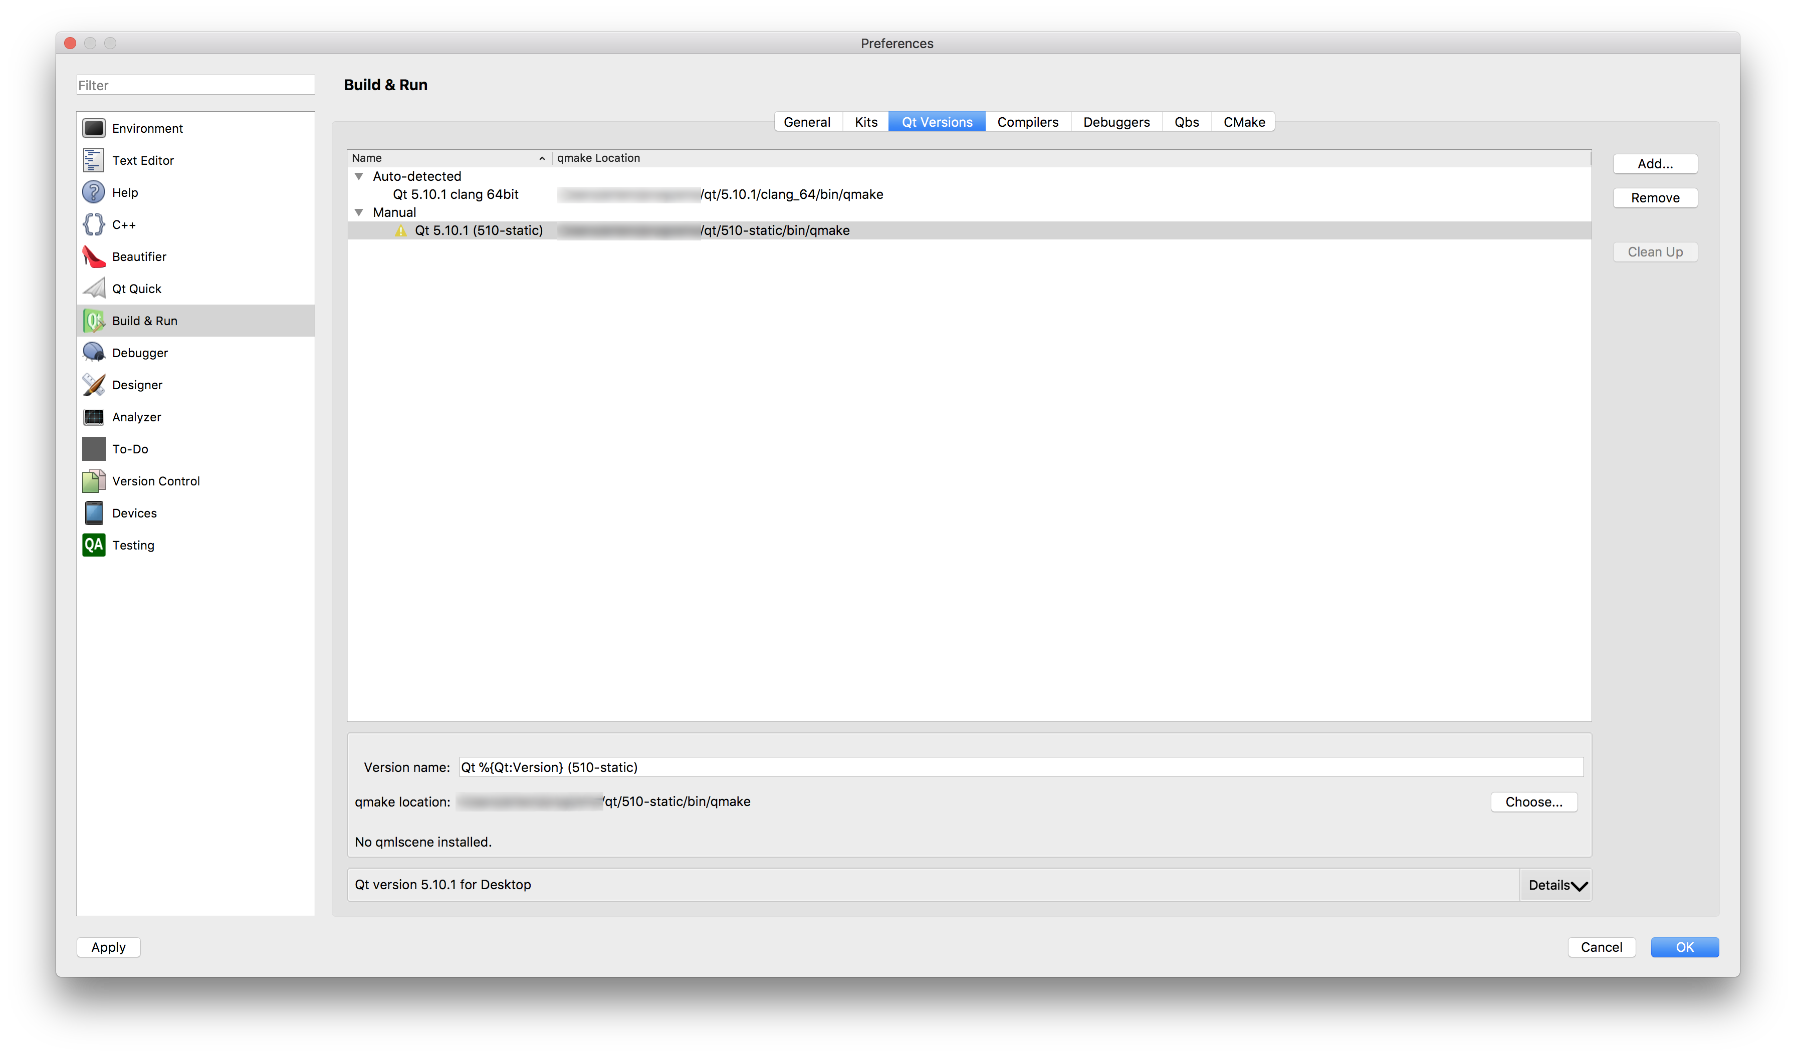Collapse the Manual tree group

pos(359,212)
